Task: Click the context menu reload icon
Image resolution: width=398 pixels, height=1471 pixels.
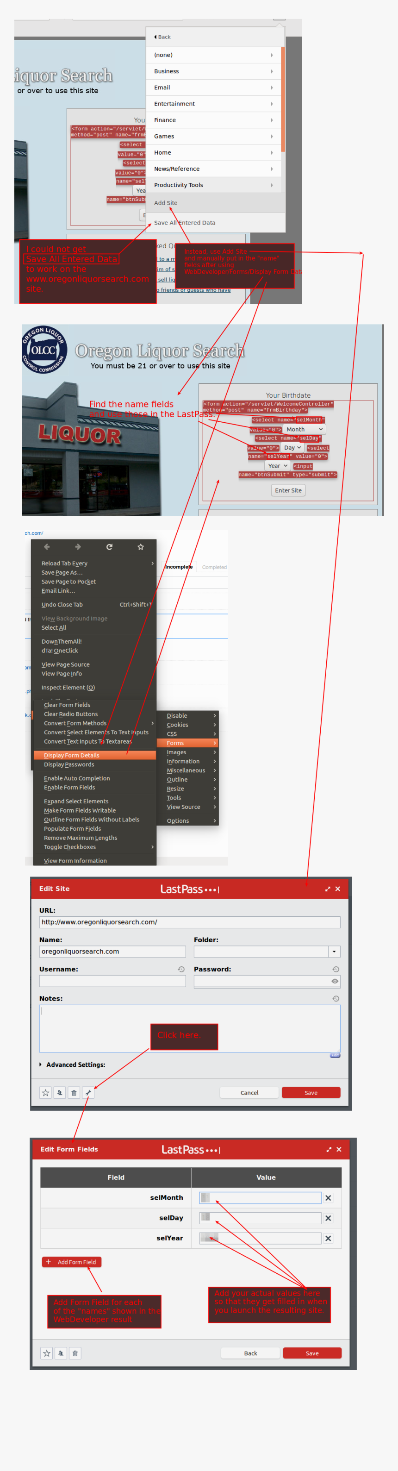Action: pos(109,547)
